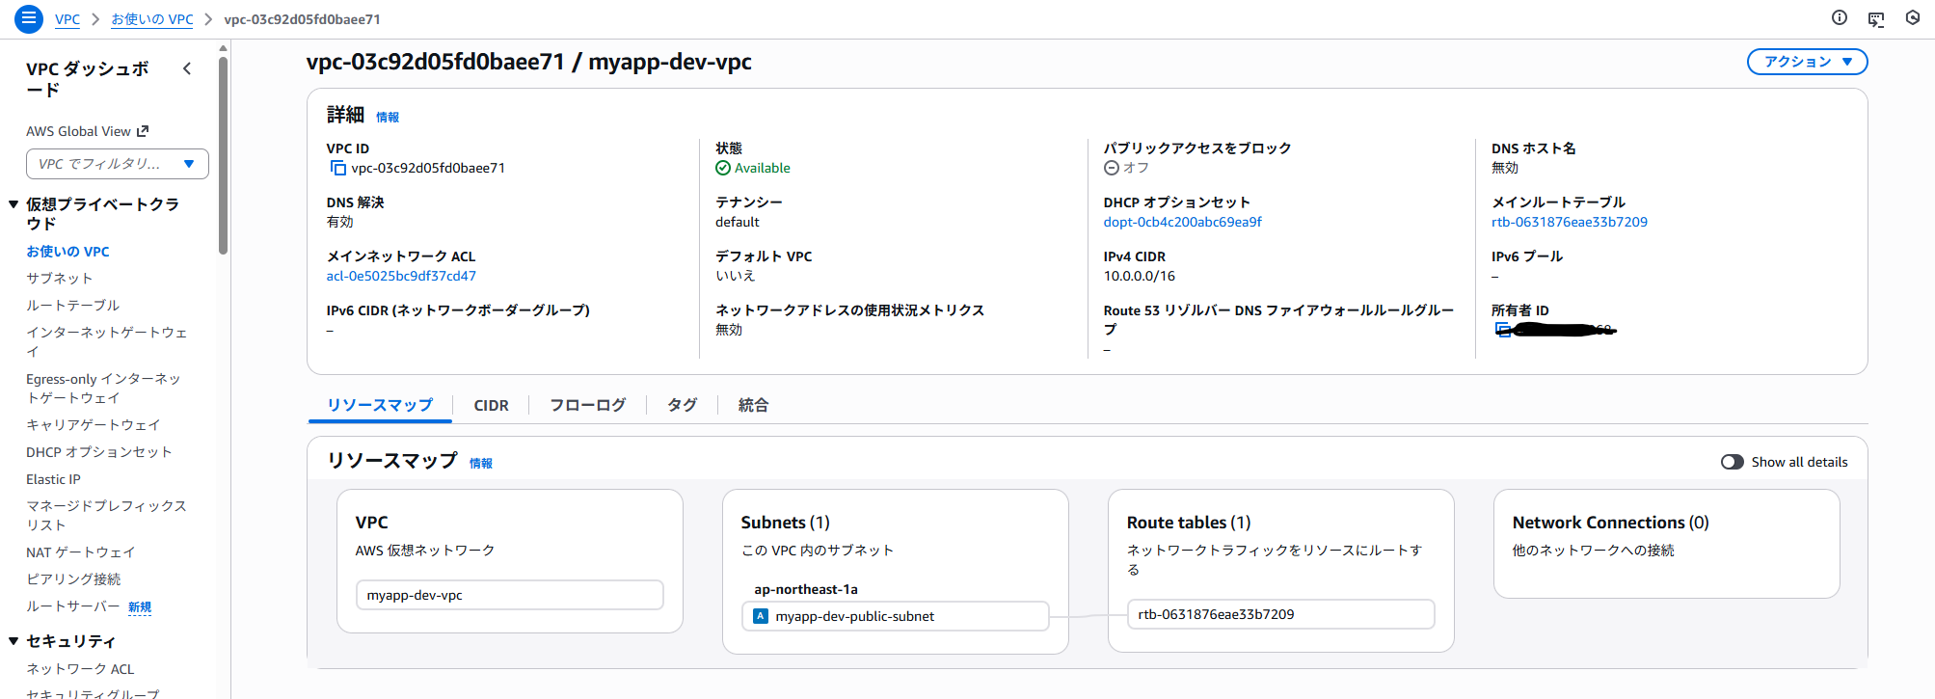Select rtb-0631876eae33b7209 in Route tables card
The image size is (1935, 699).
tap(1281, 614)
